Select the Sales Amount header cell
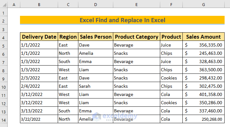 point(203,37)
